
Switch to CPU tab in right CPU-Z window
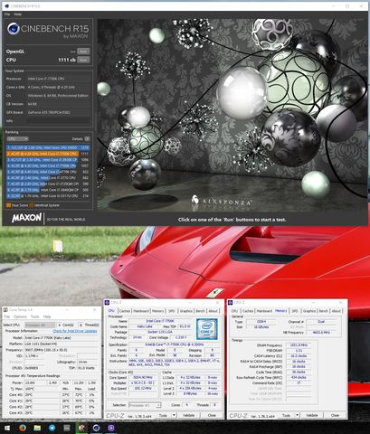point(234,311)
